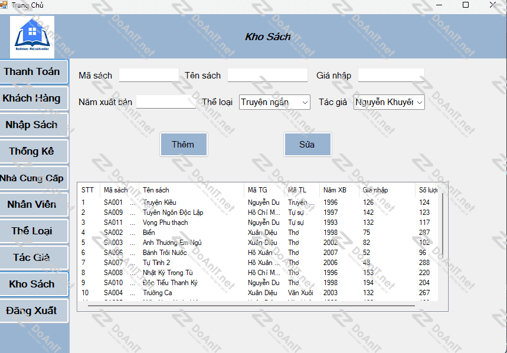Go to Khách Hàng section

[34, 98]
